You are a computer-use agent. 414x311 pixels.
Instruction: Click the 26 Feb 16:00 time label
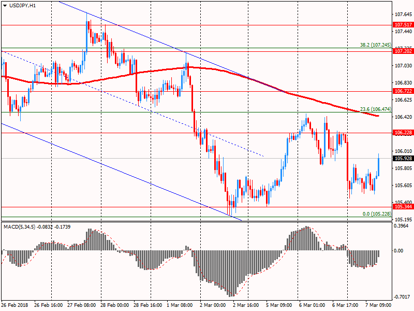[48, 305]
